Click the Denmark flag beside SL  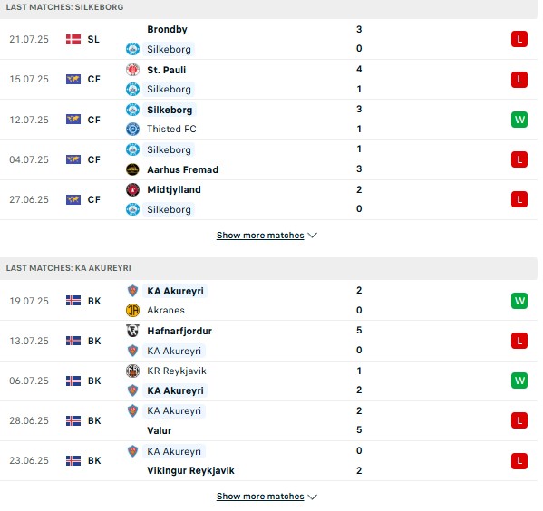73,40
